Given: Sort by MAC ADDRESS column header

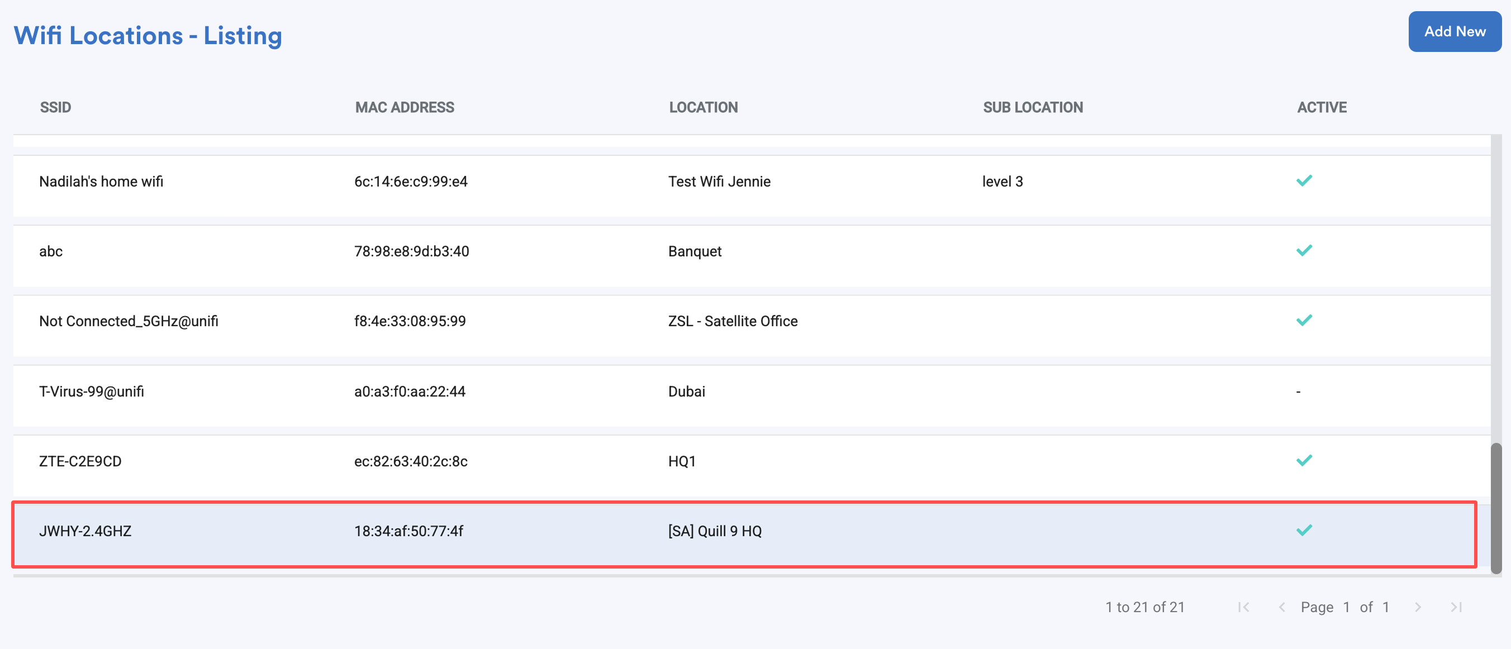Looking at the screenshot, I should click(404, 107).
